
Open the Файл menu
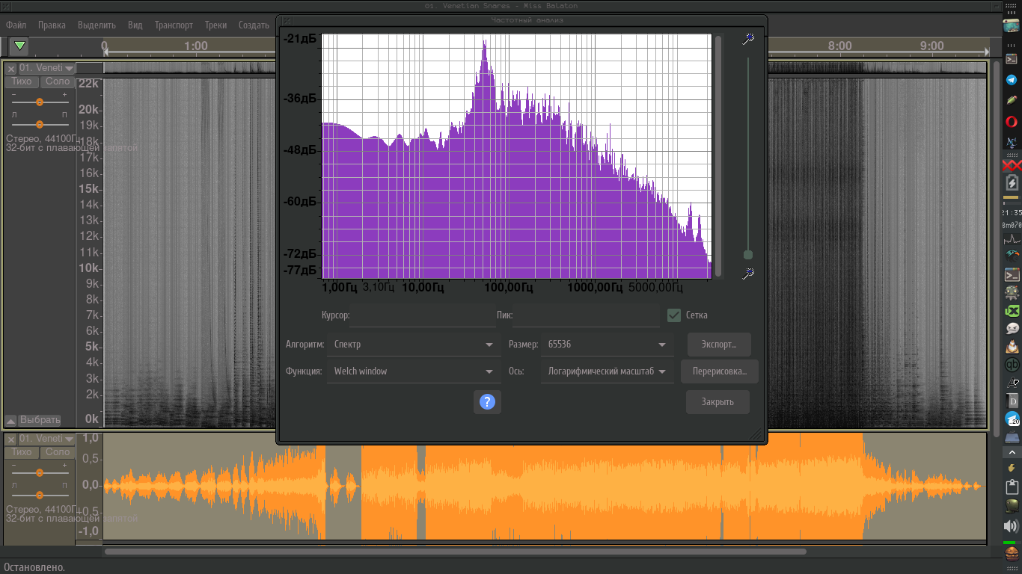click(16, 25)
